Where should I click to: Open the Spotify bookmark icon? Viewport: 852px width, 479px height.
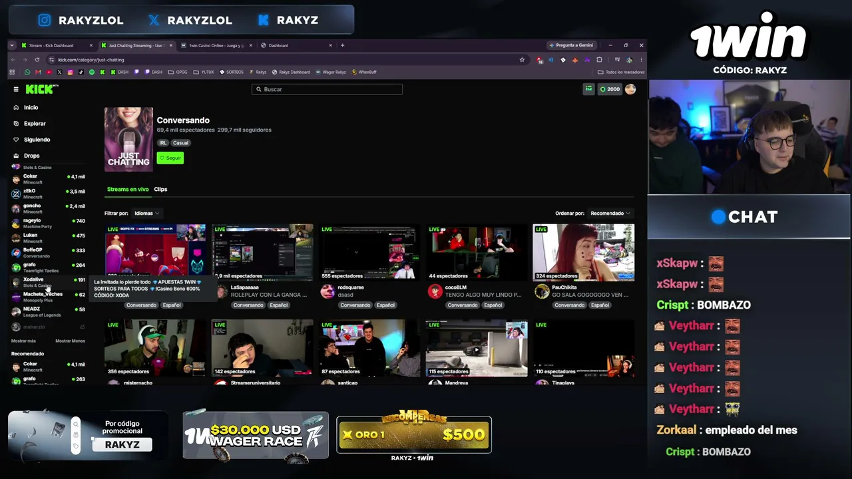click(92, 72)
